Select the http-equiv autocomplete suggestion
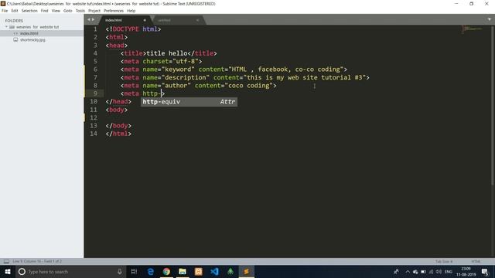The height and width of the screenshot is (278, 495). [189, 102]
